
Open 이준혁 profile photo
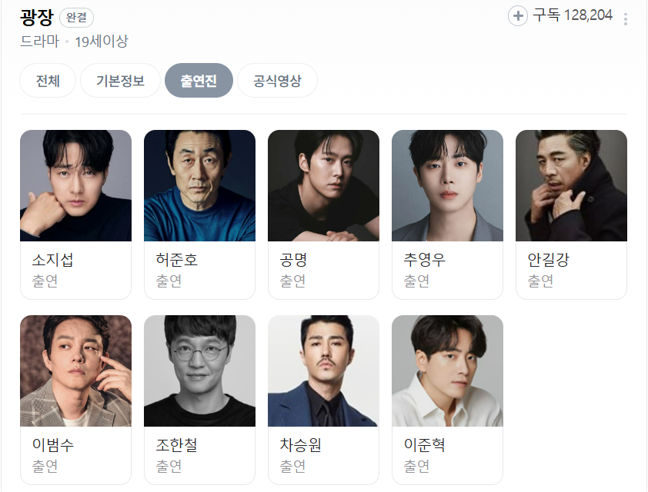pos(448,371)
